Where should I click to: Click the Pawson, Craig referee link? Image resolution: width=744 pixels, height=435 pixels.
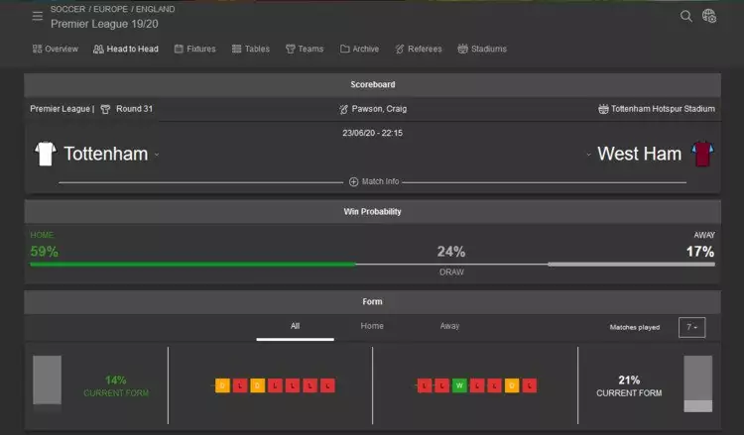click(379, 109)
